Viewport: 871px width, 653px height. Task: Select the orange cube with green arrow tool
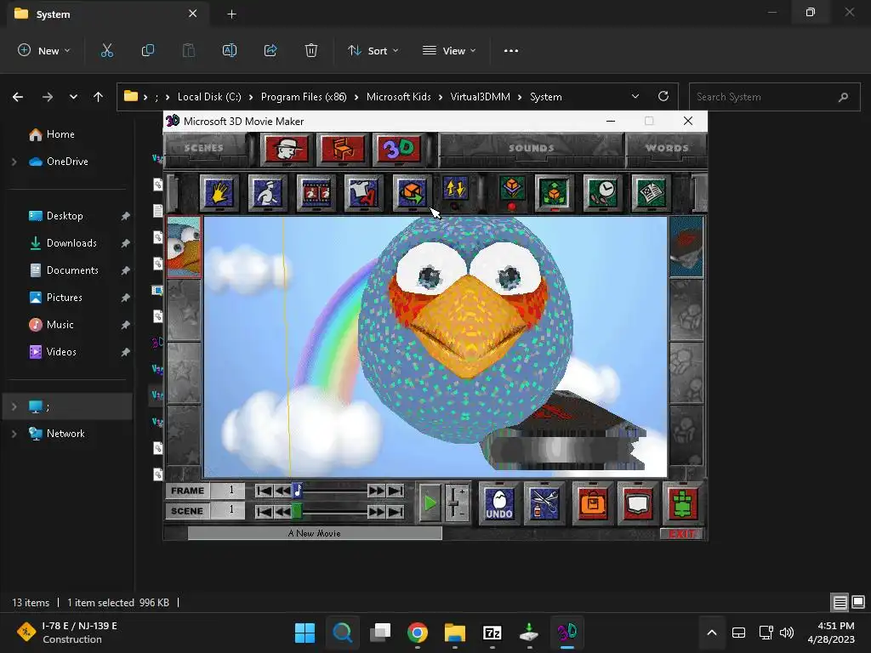click(x=412, y=193)
